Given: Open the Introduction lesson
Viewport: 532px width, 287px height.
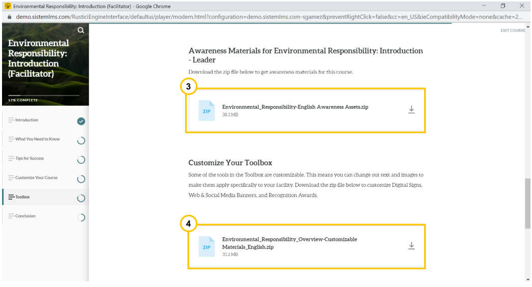Looking at the screenshot, I should pyautogui.click(x=26, y=120).
